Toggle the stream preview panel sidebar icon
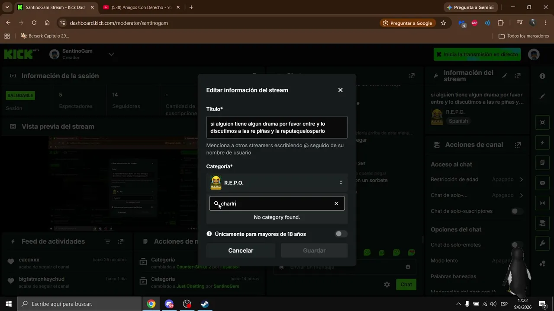554x311 pixels. pos(542,122)
